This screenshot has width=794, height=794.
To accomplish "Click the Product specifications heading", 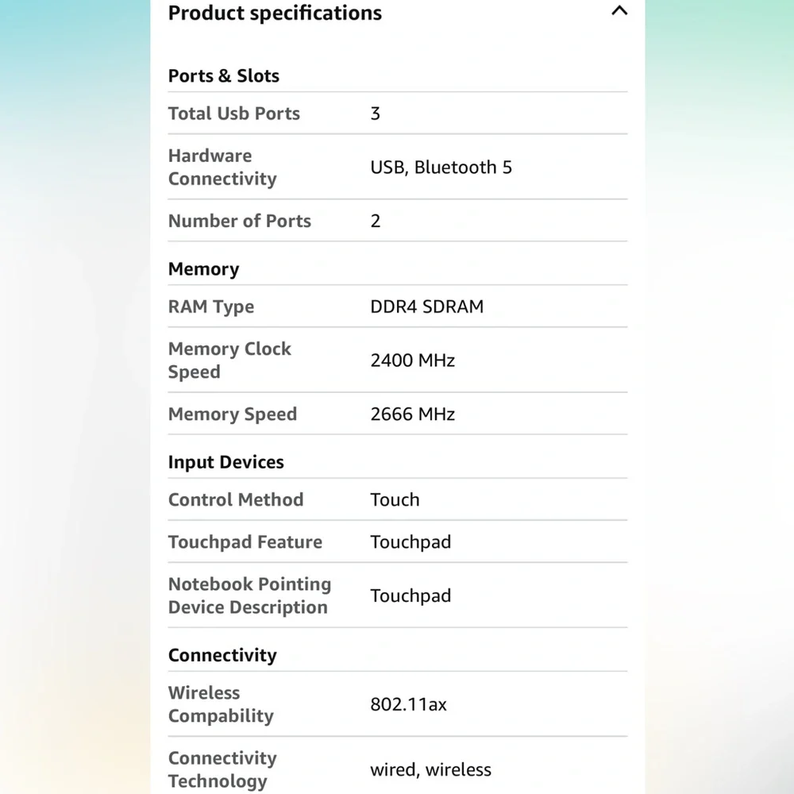I will click(x=275, y=13).
